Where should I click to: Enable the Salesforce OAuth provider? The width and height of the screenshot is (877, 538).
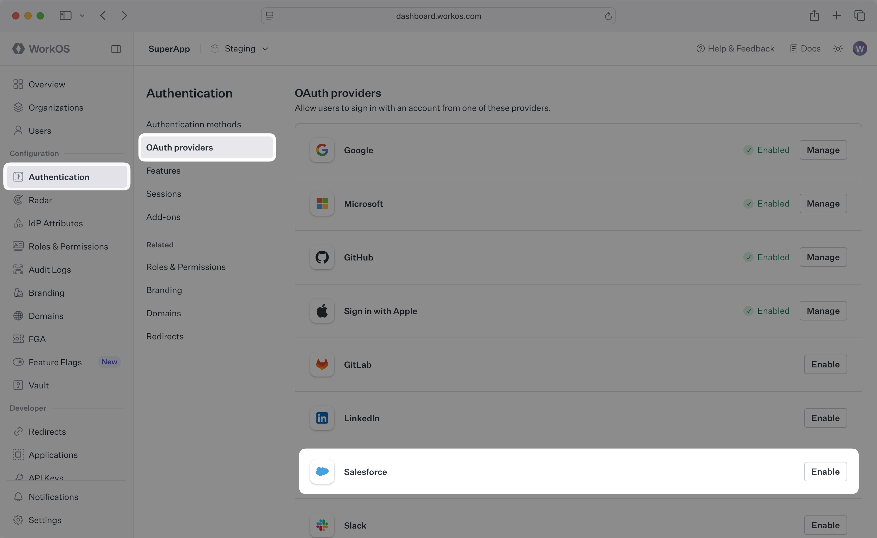pyautogui.click(x=825, y=471)
